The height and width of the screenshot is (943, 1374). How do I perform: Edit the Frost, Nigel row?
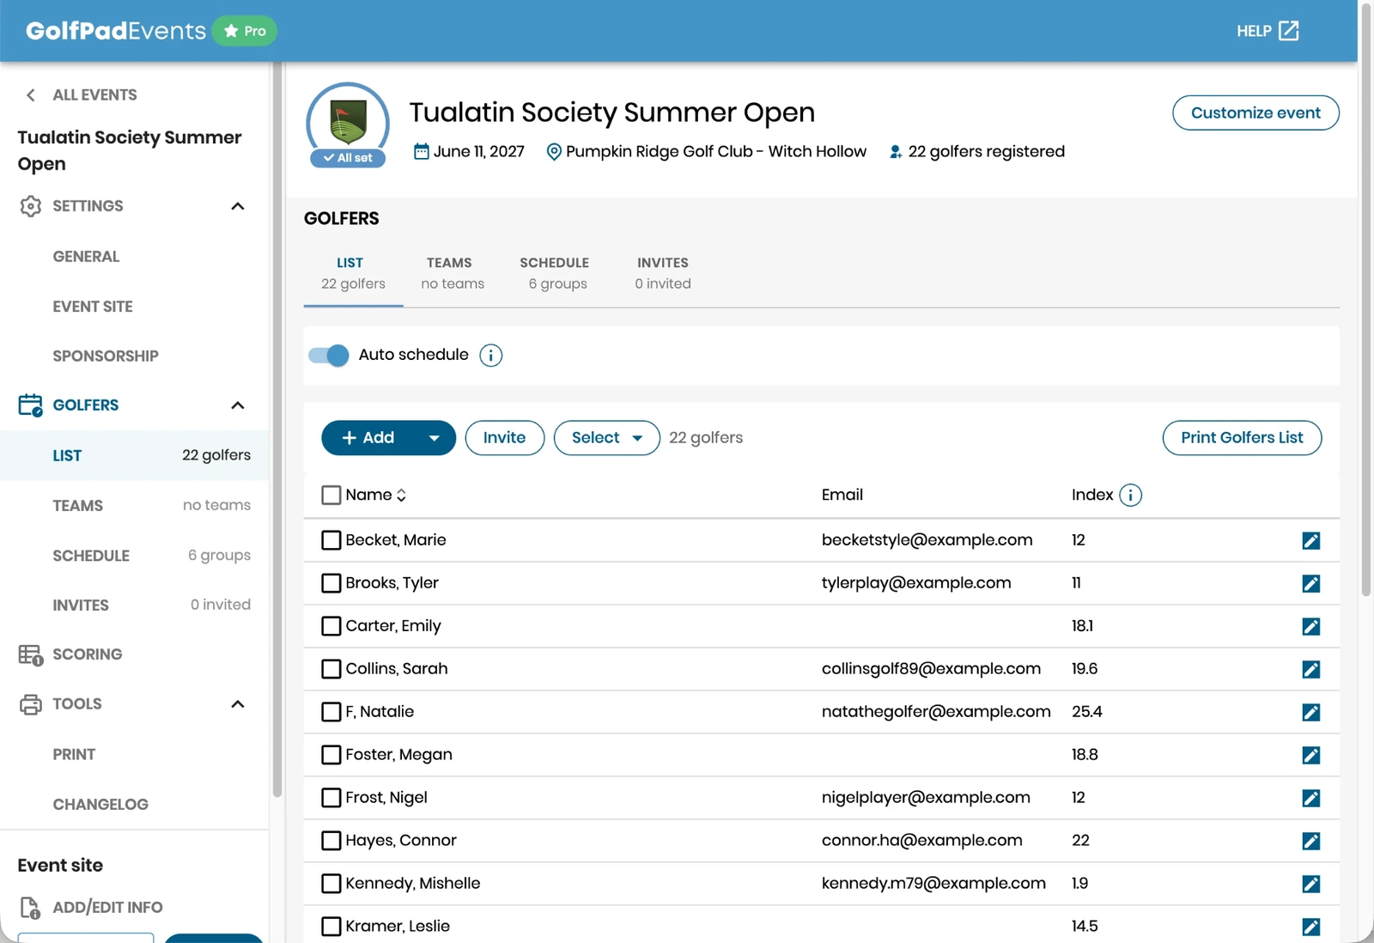1310,798
